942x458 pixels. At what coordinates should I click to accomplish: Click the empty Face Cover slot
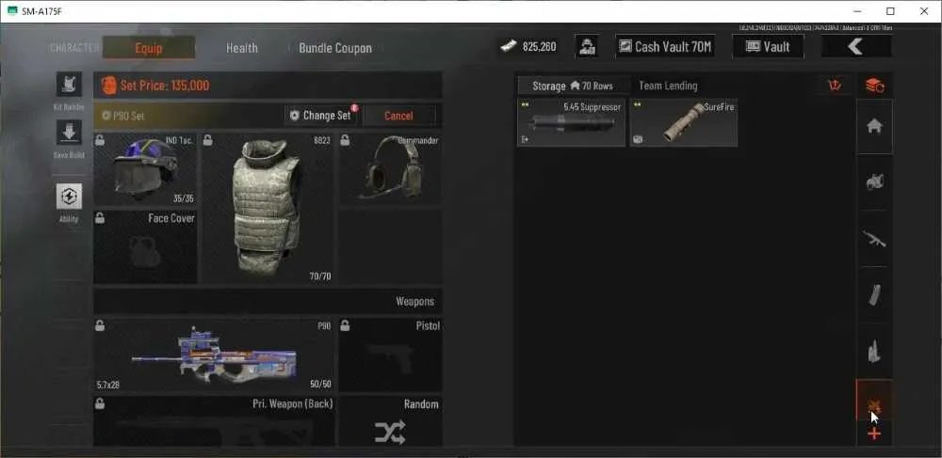coord(145,247)
